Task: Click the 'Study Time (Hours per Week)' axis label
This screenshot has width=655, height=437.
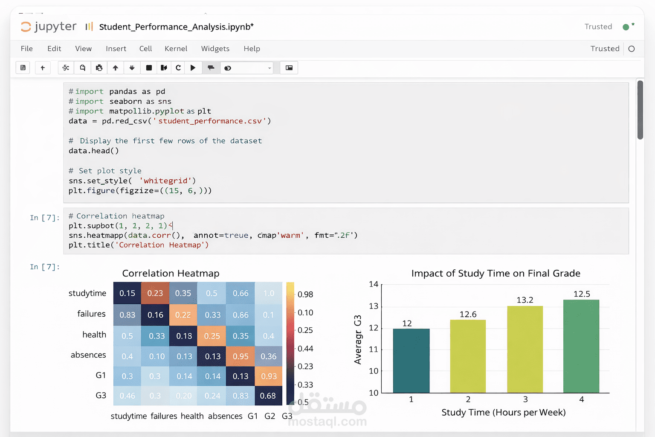Action: pyautogui.click(x=504, y=412)
